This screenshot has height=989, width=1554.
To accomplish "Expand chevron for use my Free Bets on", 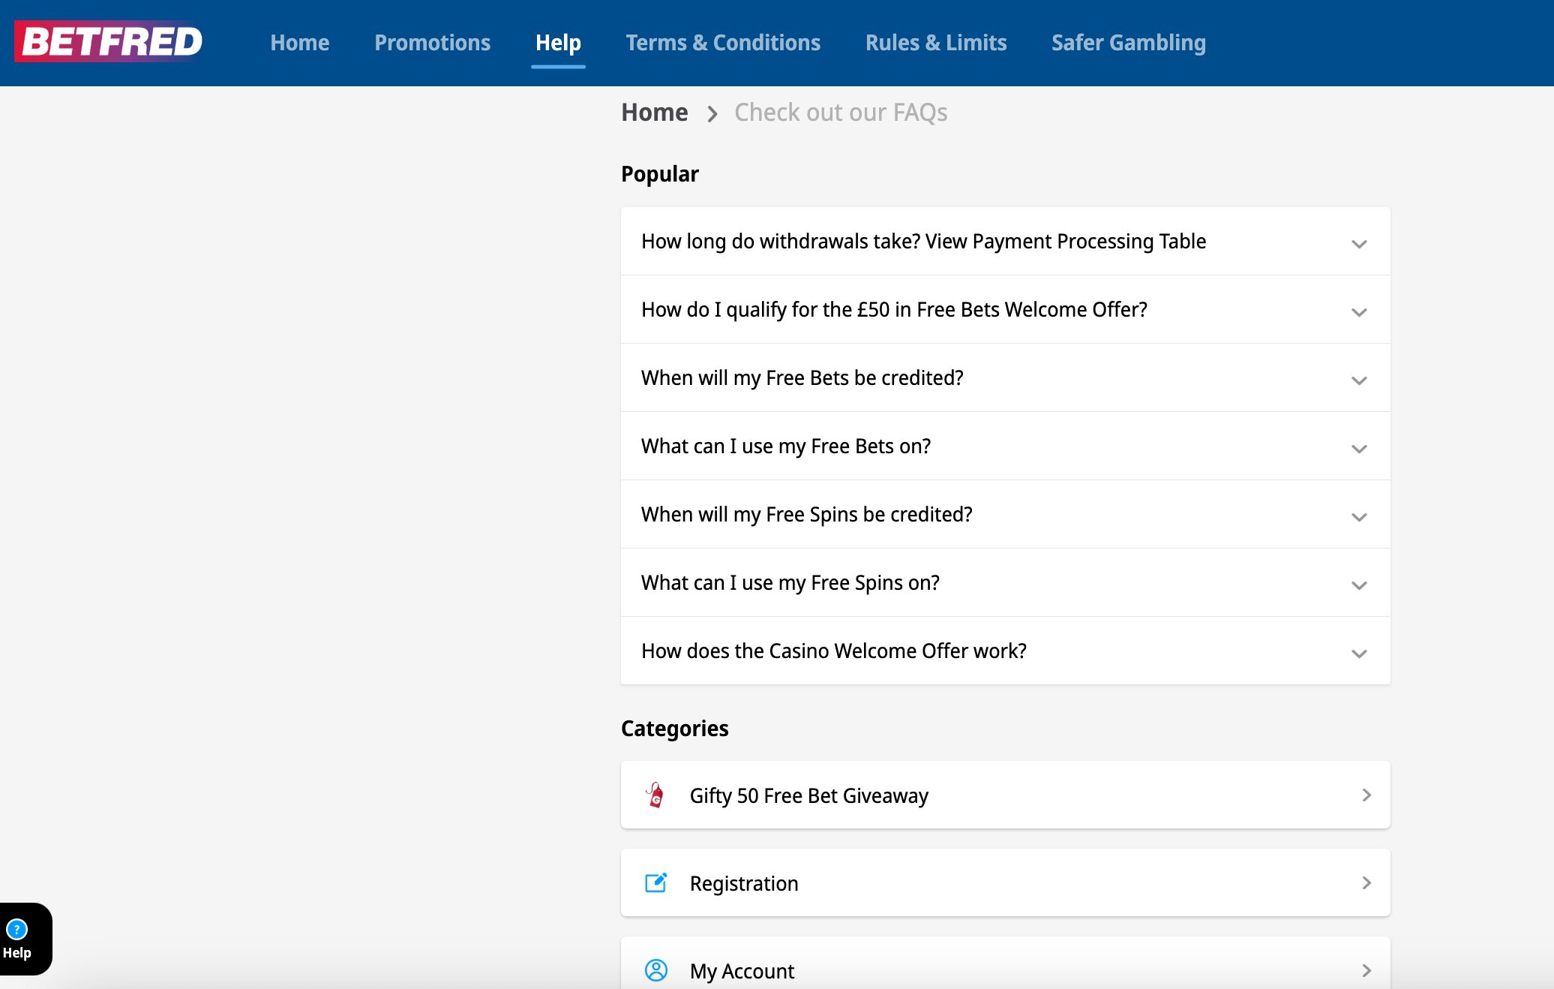I will (x=1359, y=449).
